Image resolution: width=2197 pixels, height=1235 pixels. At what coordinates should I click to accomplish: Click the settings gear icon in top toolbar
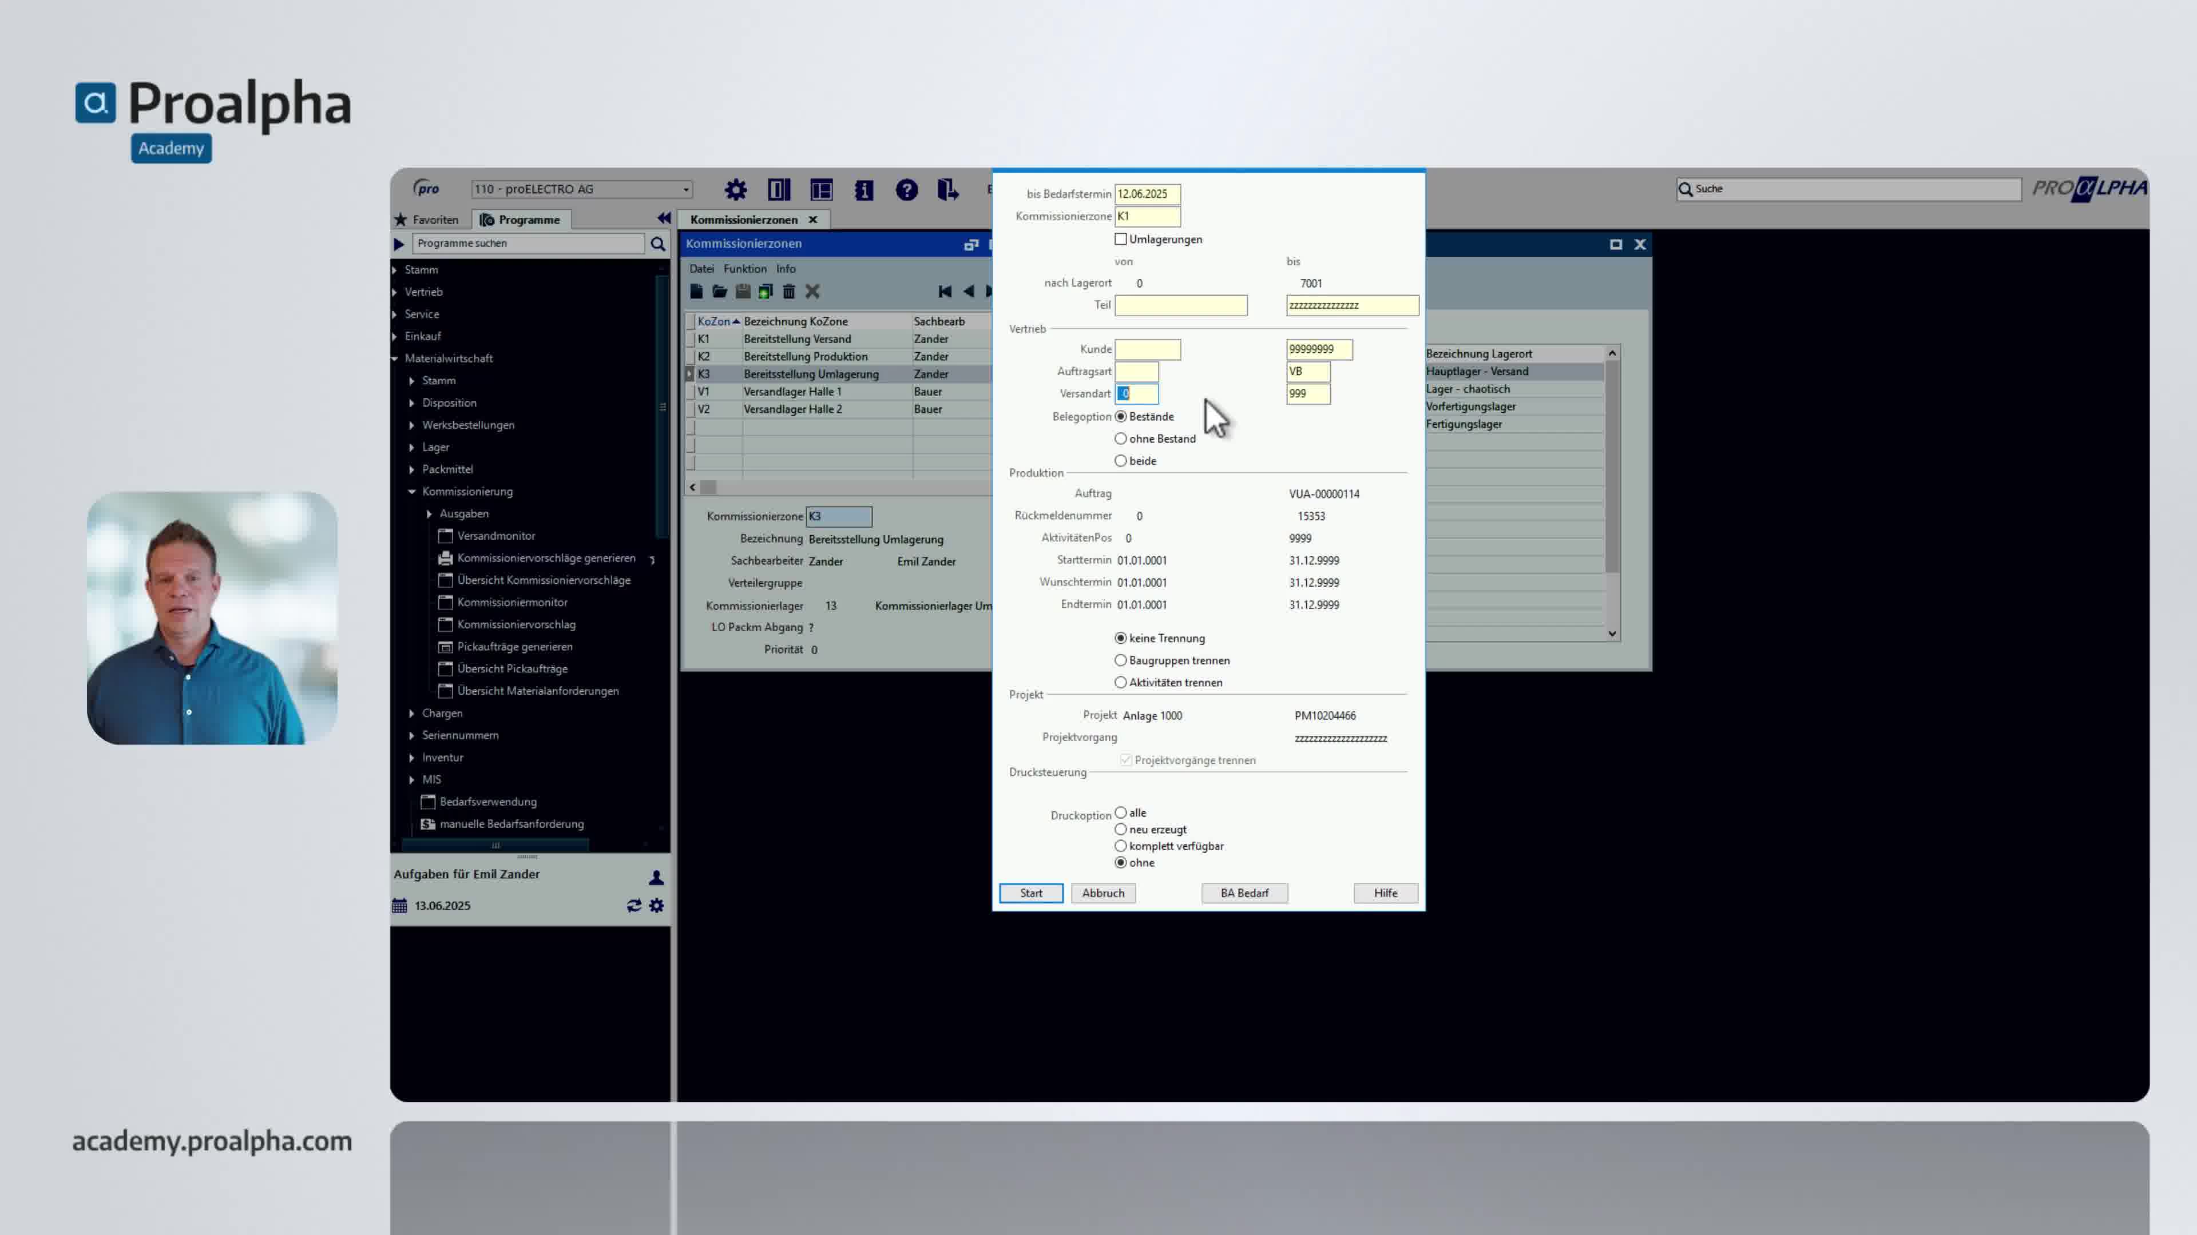[x=735, y=189]
